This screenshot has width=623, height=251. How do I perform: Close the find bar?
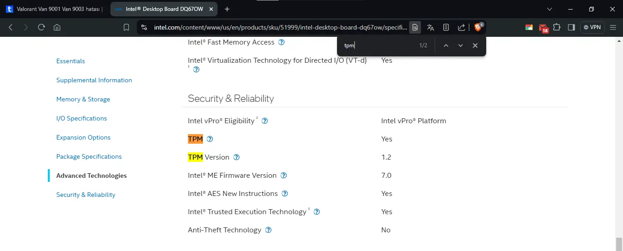pos(475,45)
